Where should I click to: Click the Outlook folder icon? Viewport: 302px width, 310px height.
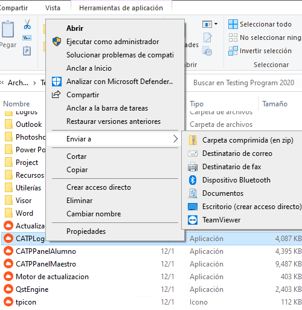click(x=8, y=124)
